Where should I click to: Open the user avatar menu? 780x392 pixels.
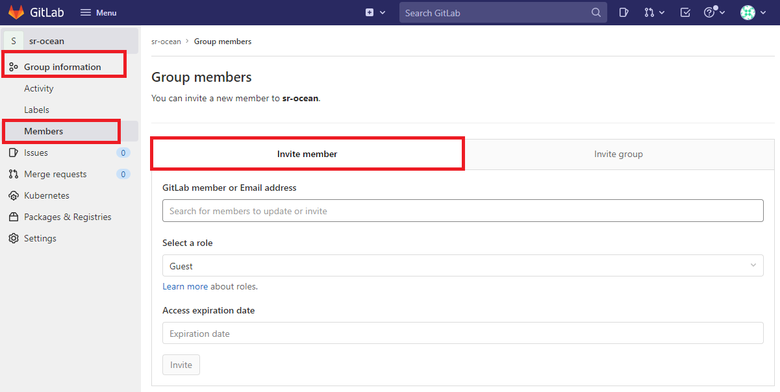753,12
